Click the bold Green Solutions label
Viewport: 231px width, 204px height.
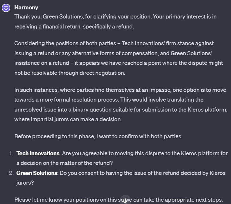tap(37, 173)
